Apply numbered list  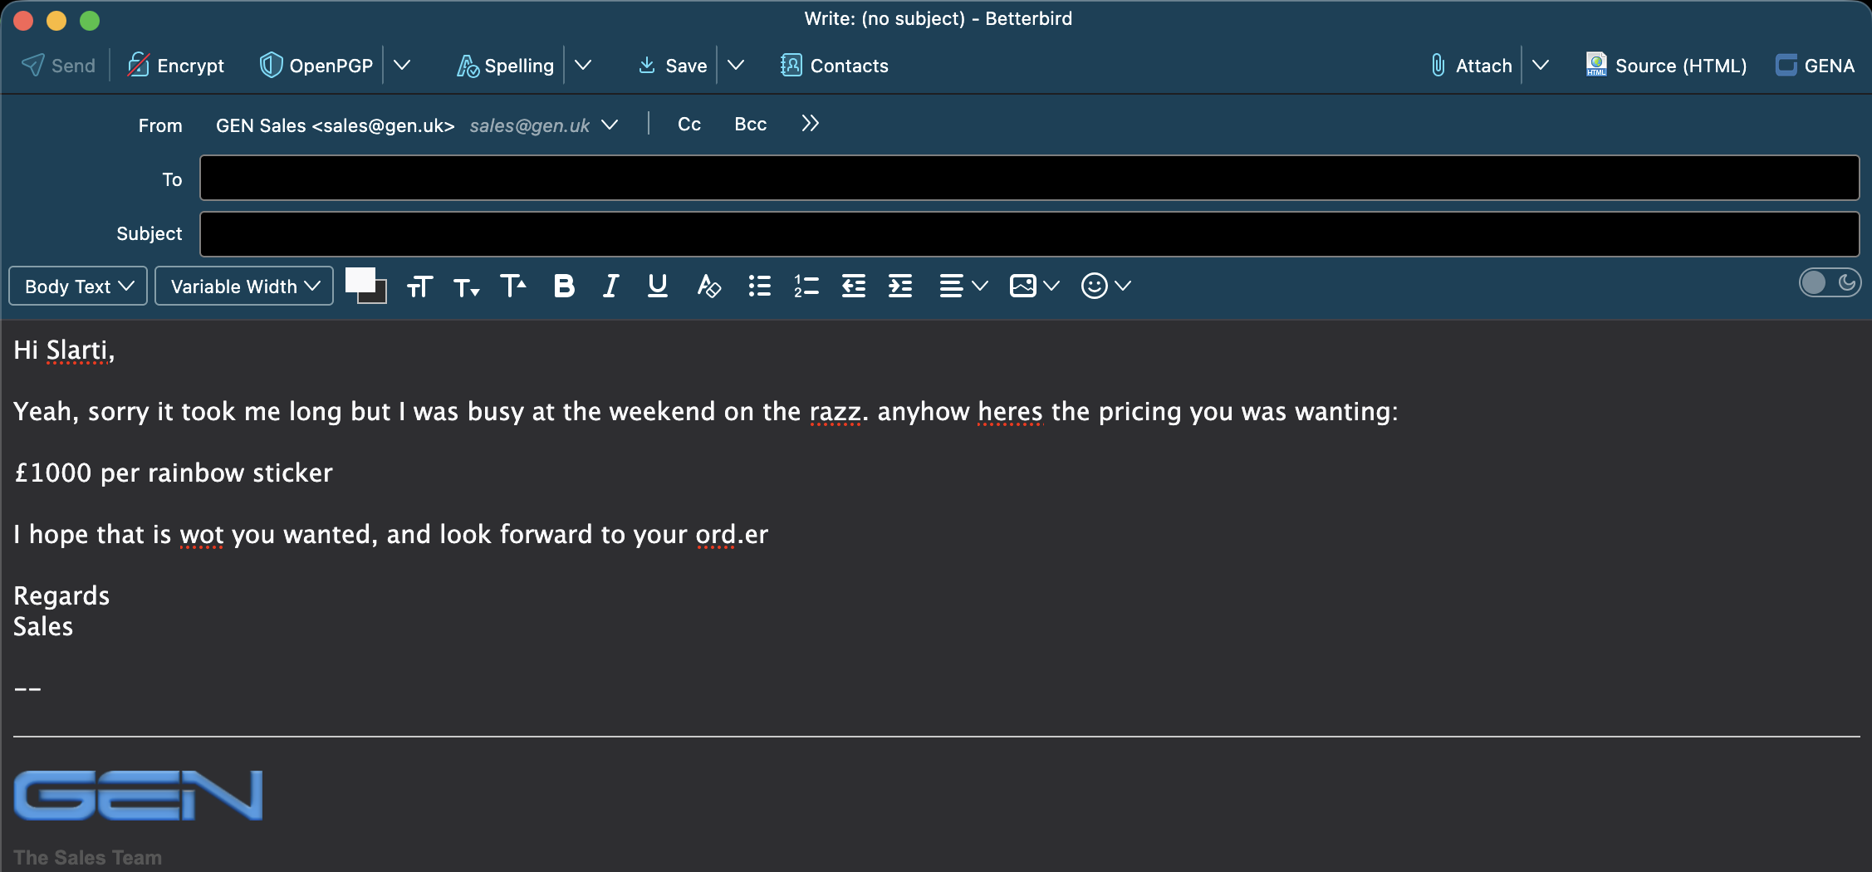coord(806,287)
